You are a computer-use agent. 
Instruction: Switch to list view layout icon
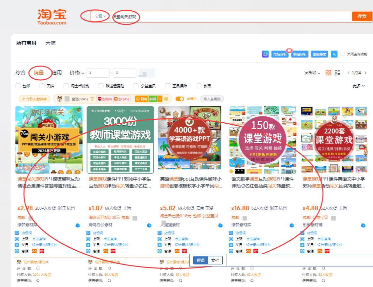click(x=337, y=73)
